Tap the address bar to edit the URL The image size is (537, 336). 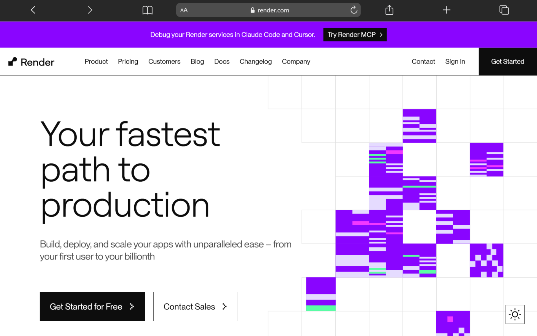coord(274,10)
